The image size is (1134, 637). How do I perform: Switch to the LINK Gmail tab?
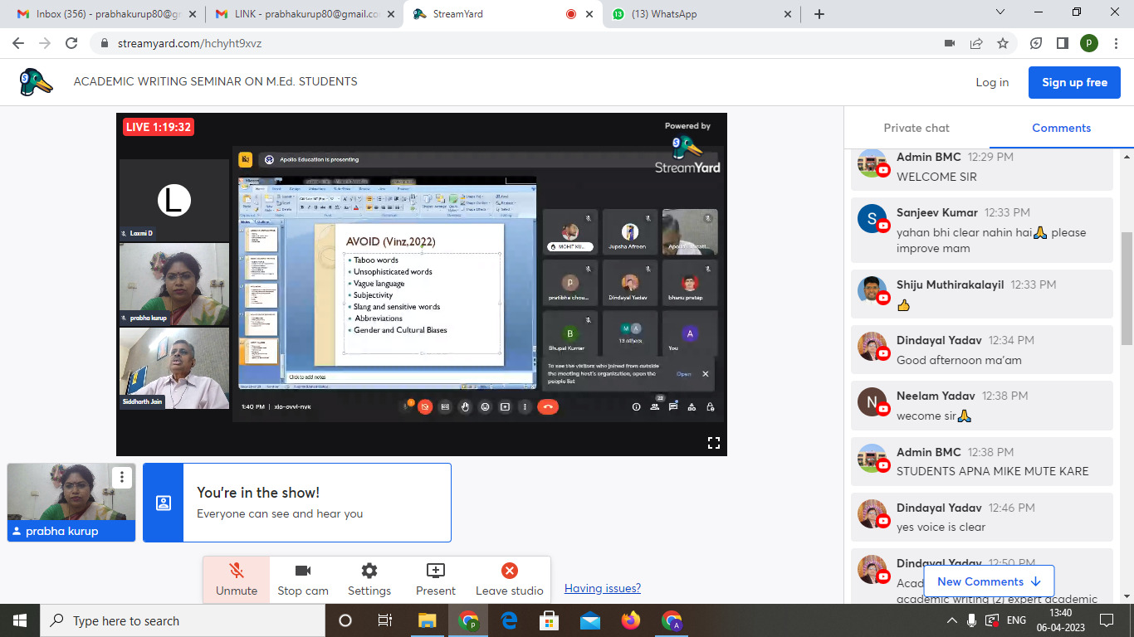pos(303,14)
